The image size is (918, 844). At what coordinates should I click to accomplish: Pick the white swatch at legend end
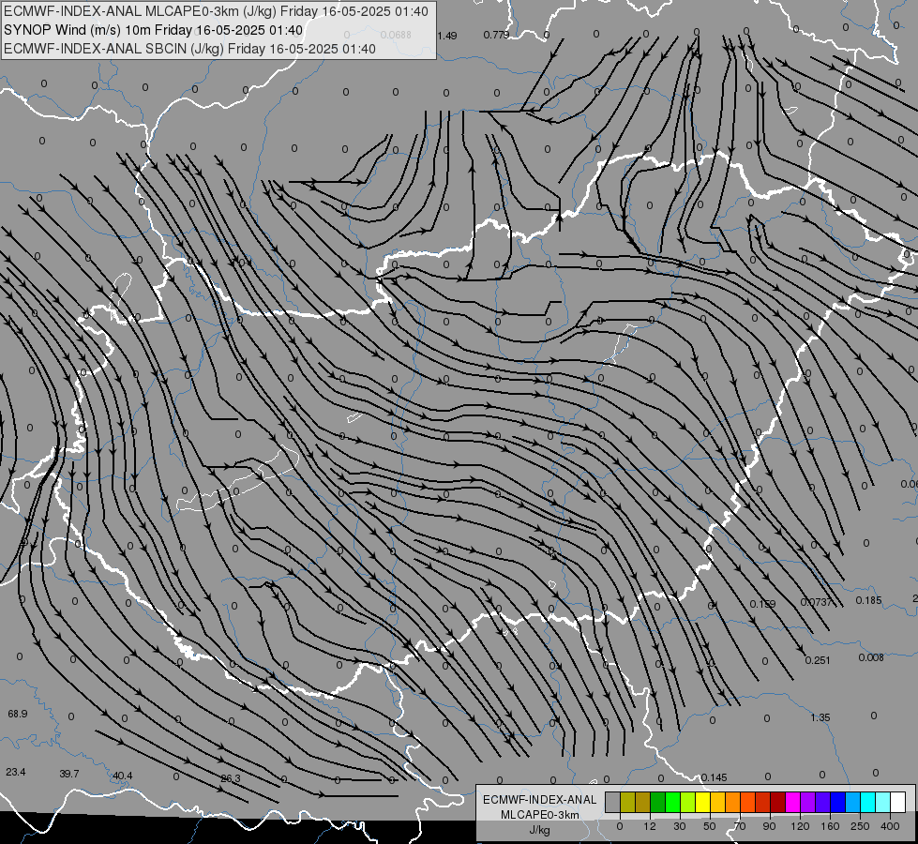pyautogui.click(x=898, y=803)
